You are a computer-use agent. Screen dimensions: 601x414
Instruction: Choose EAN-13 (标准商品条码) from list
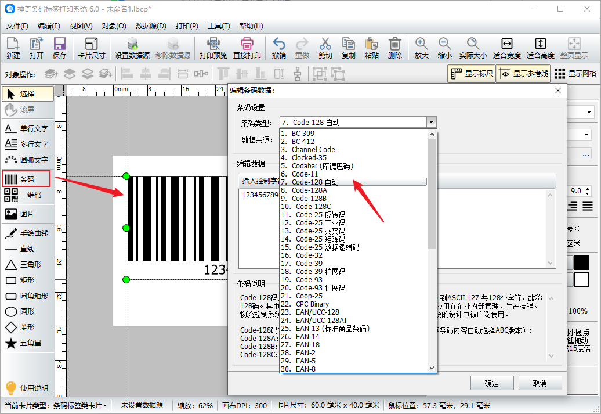click(x=353, y=329)
